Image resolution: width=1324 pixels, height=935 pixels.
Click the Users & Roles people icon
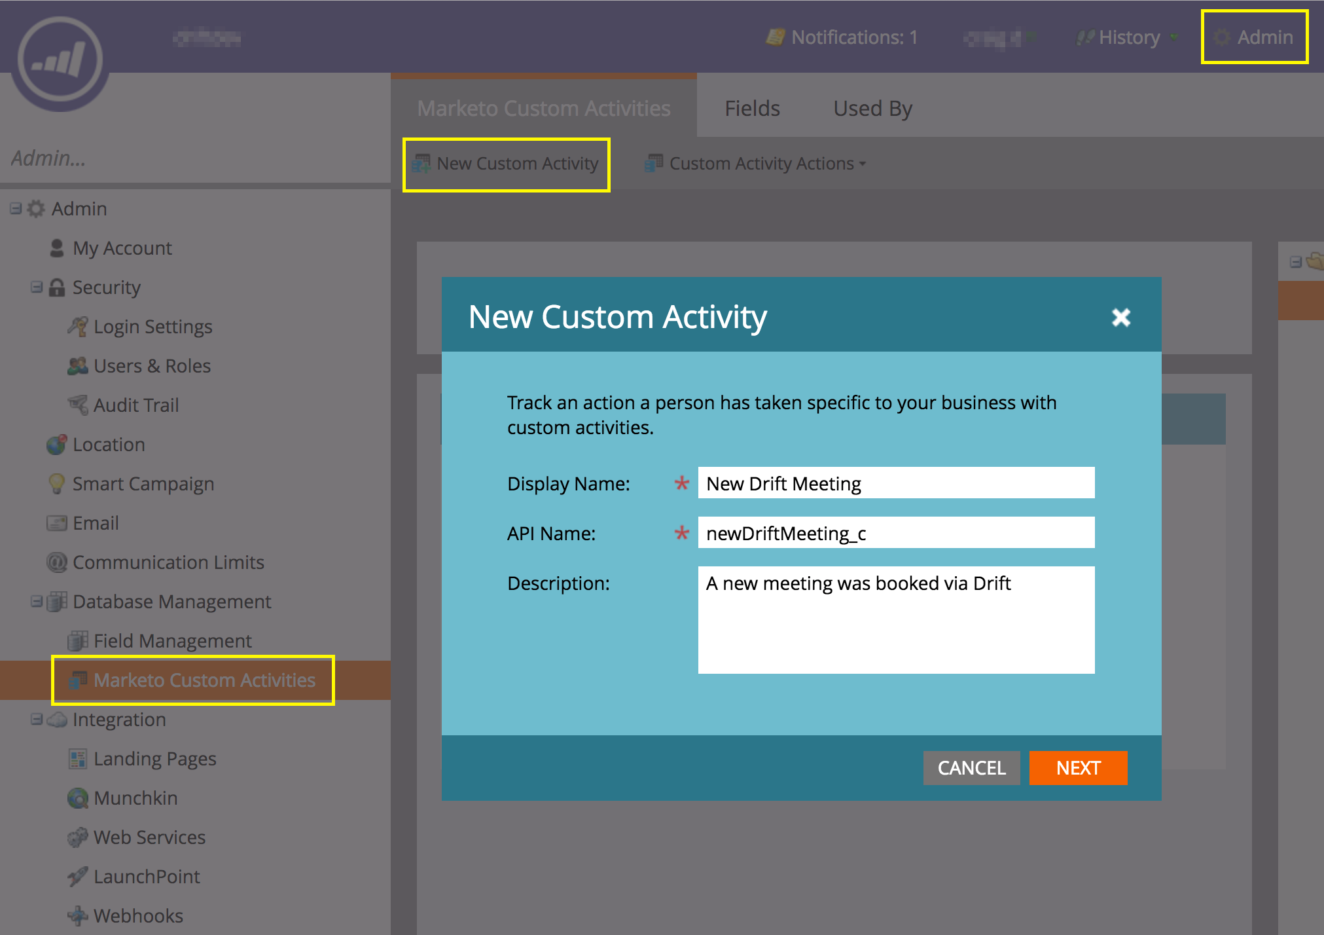[78, 366]
